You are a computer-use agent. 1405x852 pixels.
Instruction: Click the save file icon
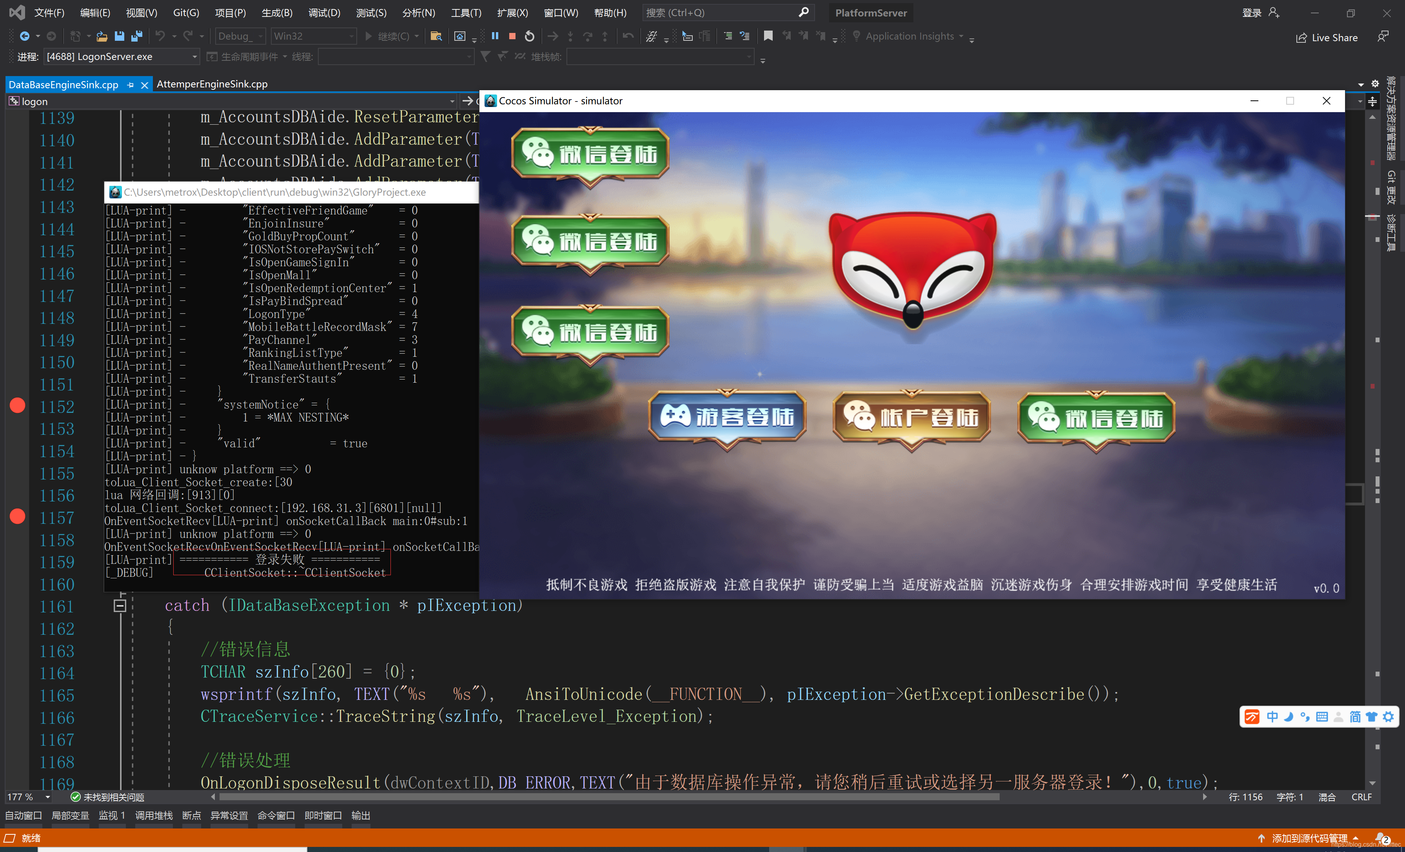pos(119,36)
